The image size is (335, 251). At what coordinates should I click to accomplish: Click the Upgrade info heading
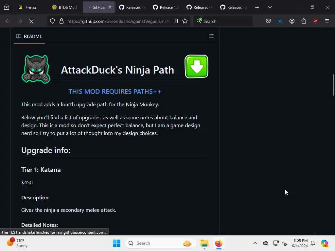pos(46,150)
